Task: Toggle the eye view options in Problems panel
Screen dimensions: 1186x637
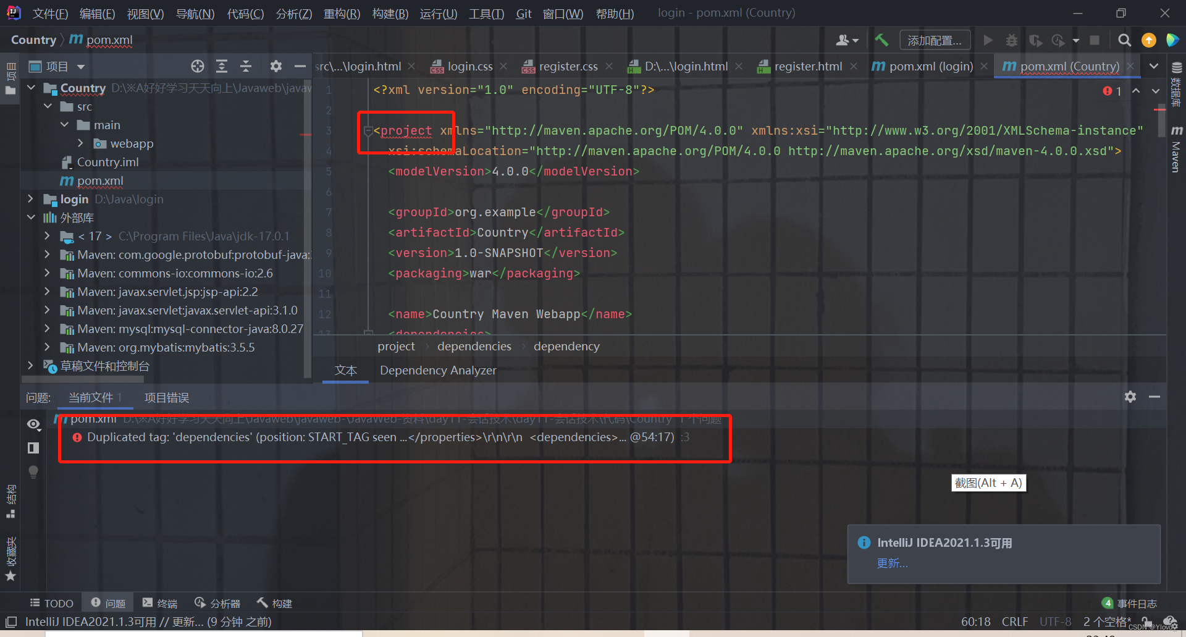Action: click(x=33, y=424)
